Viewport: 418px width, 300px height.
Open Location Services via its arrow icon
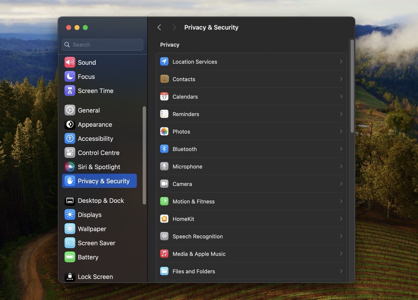[x=341, y=61]
